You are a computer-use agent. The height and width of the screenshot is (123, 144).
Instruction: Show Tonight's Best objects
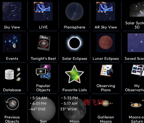coord(43,47)
